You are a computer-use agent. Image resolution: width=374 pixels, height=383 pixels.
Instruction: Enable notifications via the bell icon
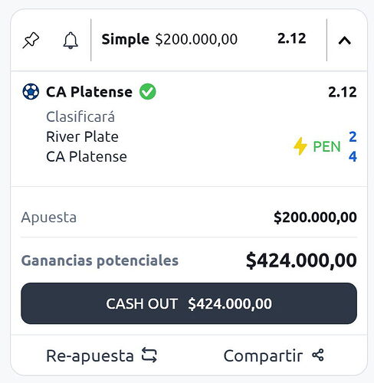click(x=71, y=41)
